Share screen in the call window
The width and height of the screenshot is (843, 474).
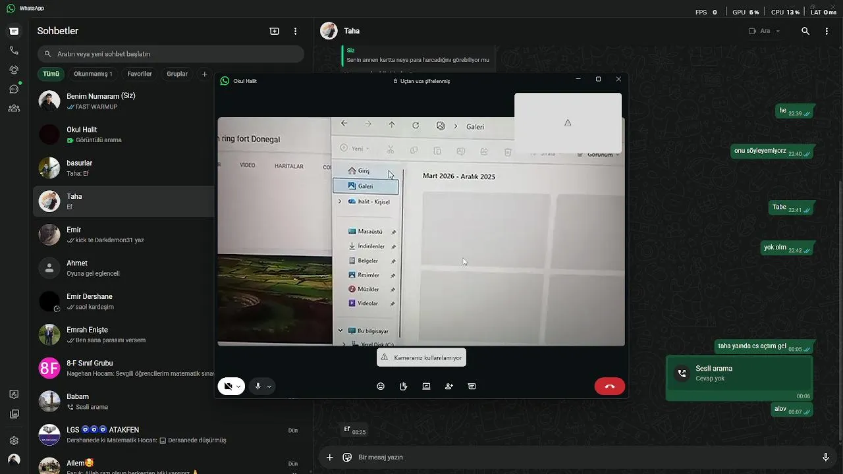426,386
